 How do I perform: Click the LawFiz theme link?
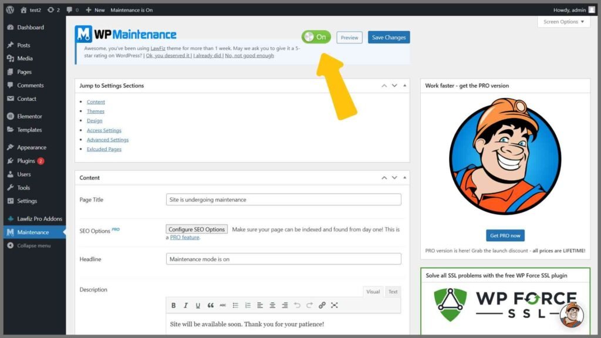click(158, 48)
